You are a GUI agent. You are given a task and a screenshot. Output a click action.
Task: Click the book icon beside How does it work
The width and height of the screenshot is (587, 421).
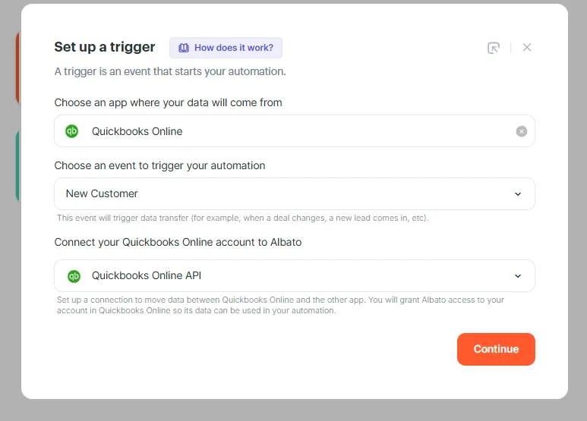tap(184, 48)
